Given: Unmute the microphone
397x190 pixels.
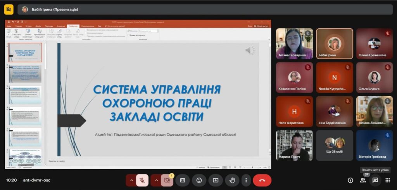Looking at the screenshot, I should [142, 180].
